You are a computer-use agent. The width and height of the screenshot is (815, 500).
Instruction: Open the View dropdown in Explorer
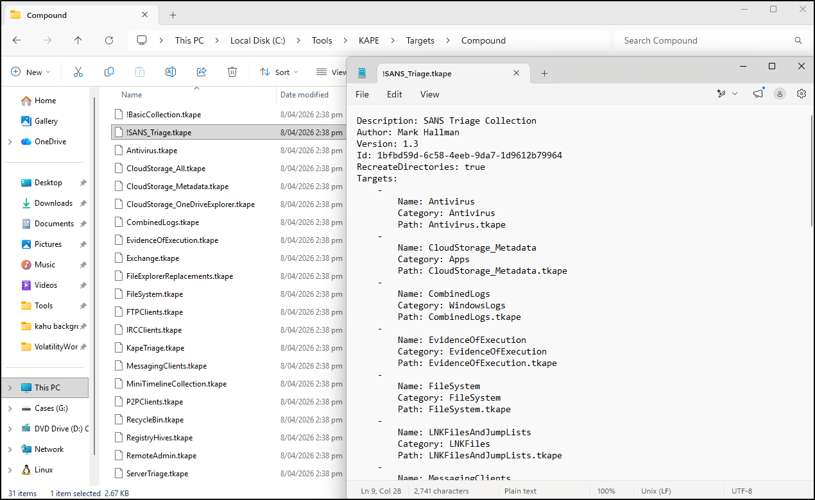[331, 72]
